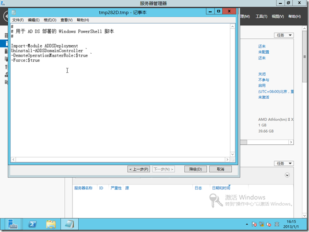This screenshot has height=232, width=309.
Task: Open Server Manager 工具(T) menu
Action: (x=261, y=17)
